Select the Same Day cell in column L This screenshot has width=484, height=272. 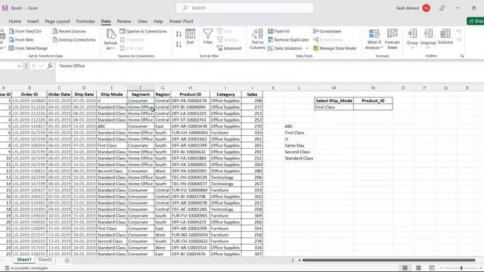click(299, 145)
